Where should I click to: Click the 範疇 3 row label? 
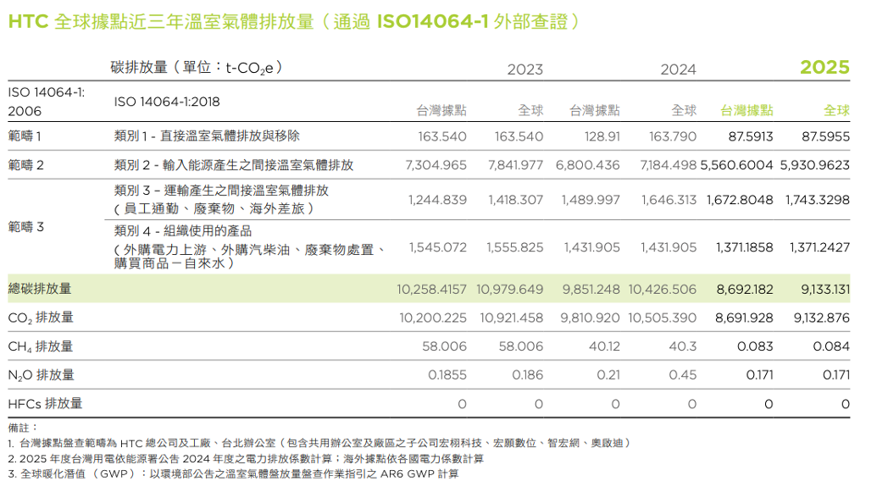tap(26, 227)
